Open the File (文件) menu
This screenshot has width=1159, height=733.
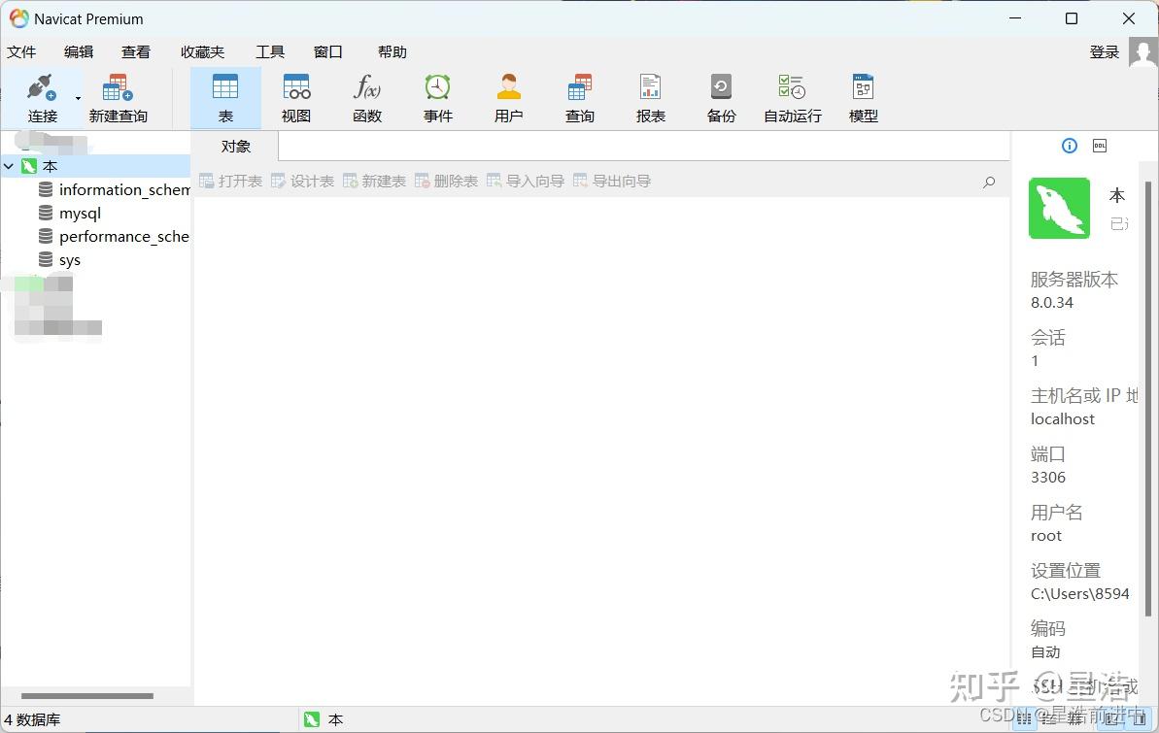(21, 51)
